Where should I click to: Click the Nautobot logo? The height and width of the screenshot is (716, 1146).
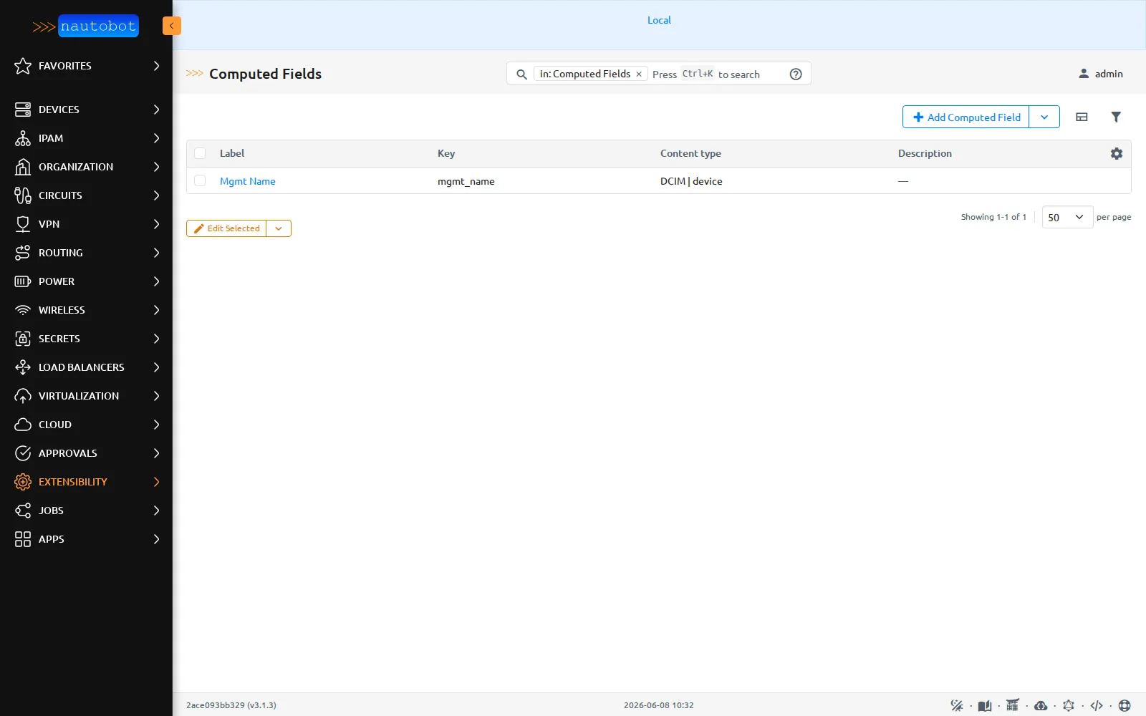(85, 26)
